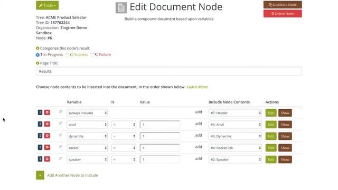Click the reorder handle icon for the anvil row
338x190 pixels.
[x=40, y=124]
